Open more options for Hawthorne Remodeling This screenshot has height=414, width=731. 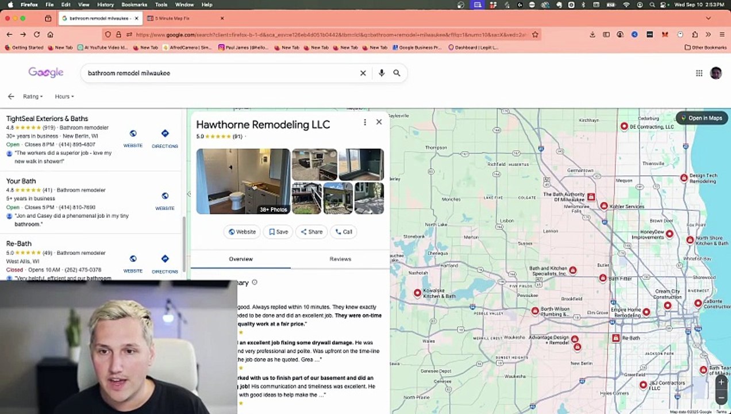pos(364,122)
